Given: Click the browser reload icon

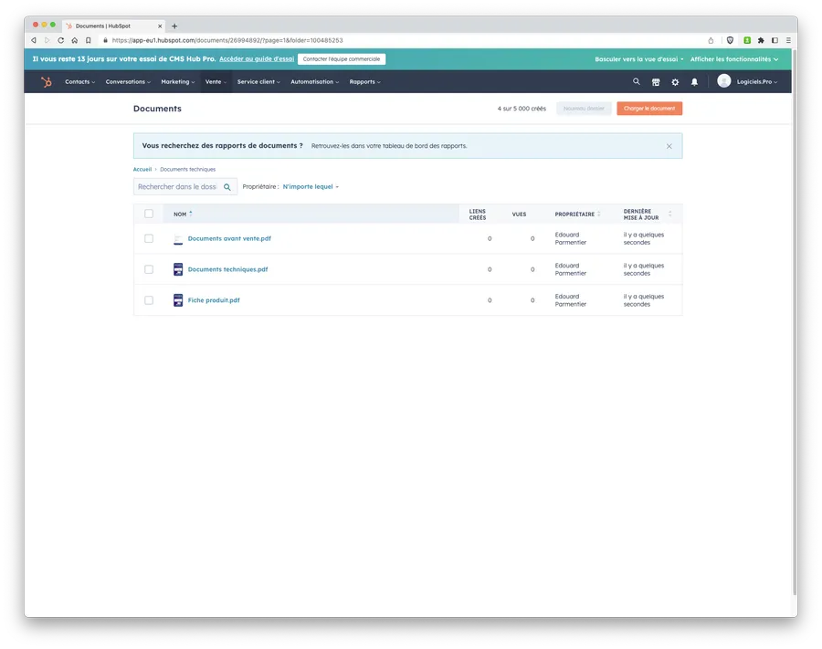Looking at the screenshot, I should (61, 40).
